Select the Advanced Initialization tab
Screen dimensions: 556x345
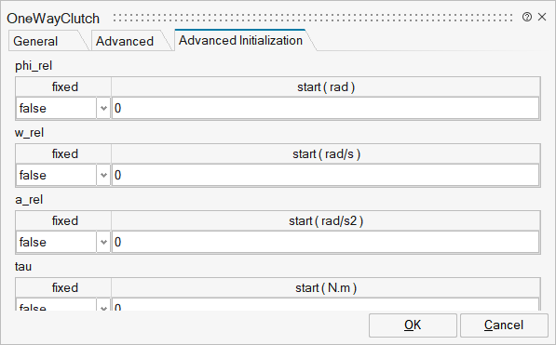click(x=240, y=40)
